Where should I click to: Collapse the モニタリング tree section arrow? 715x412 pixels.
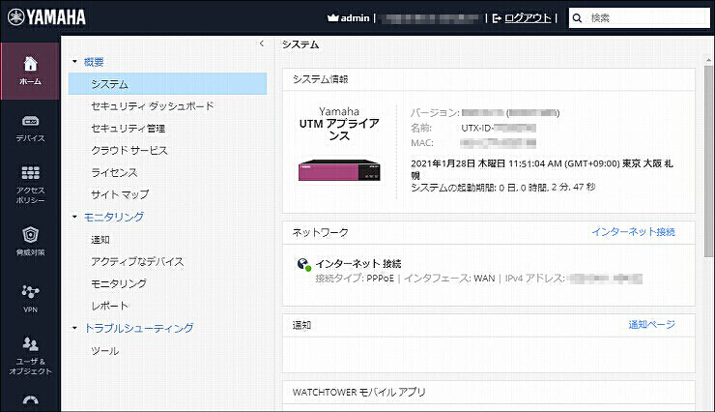(x=74, y=217)
